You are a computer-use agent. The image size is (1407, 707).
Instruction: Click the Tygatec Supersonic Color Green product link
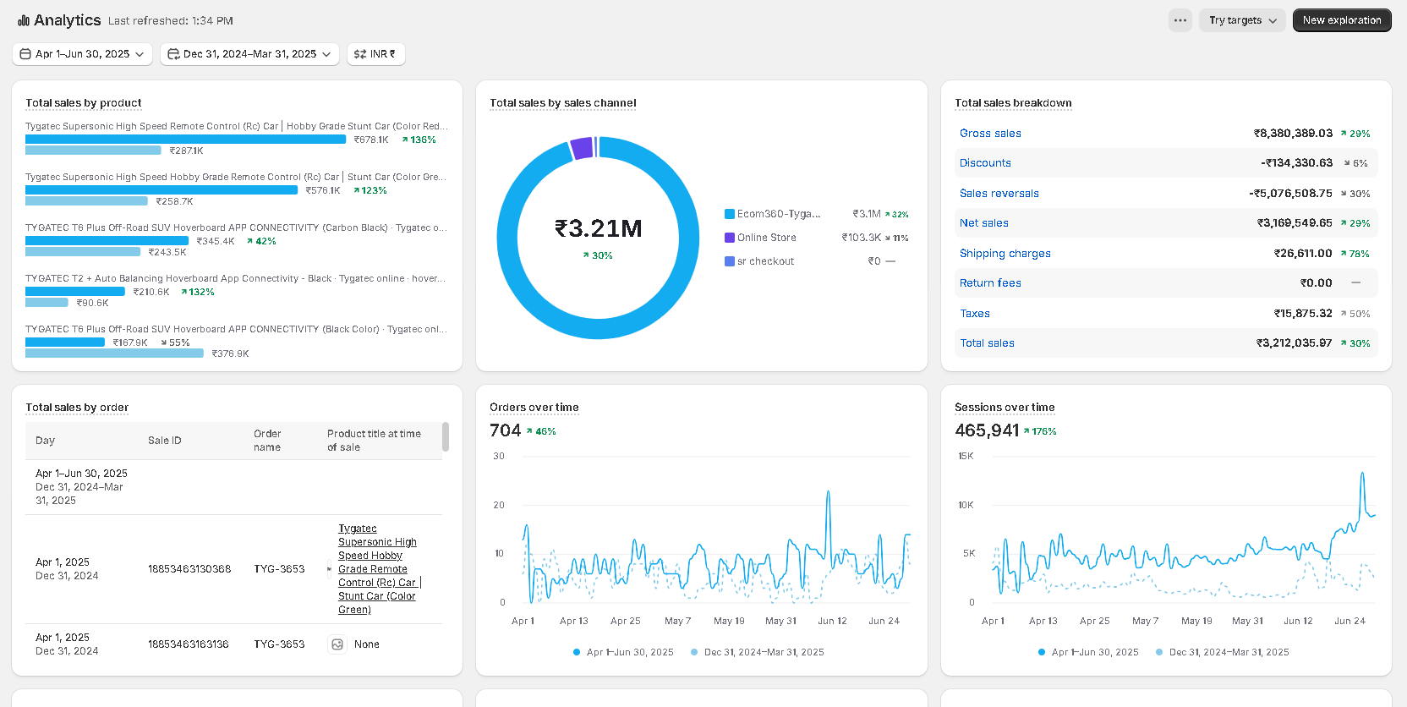click(378, 569)
